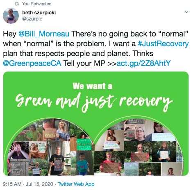This screenshot has width=193, height=192.
Task: Open the beth szurpicki display name
Action: click(39, 13)
